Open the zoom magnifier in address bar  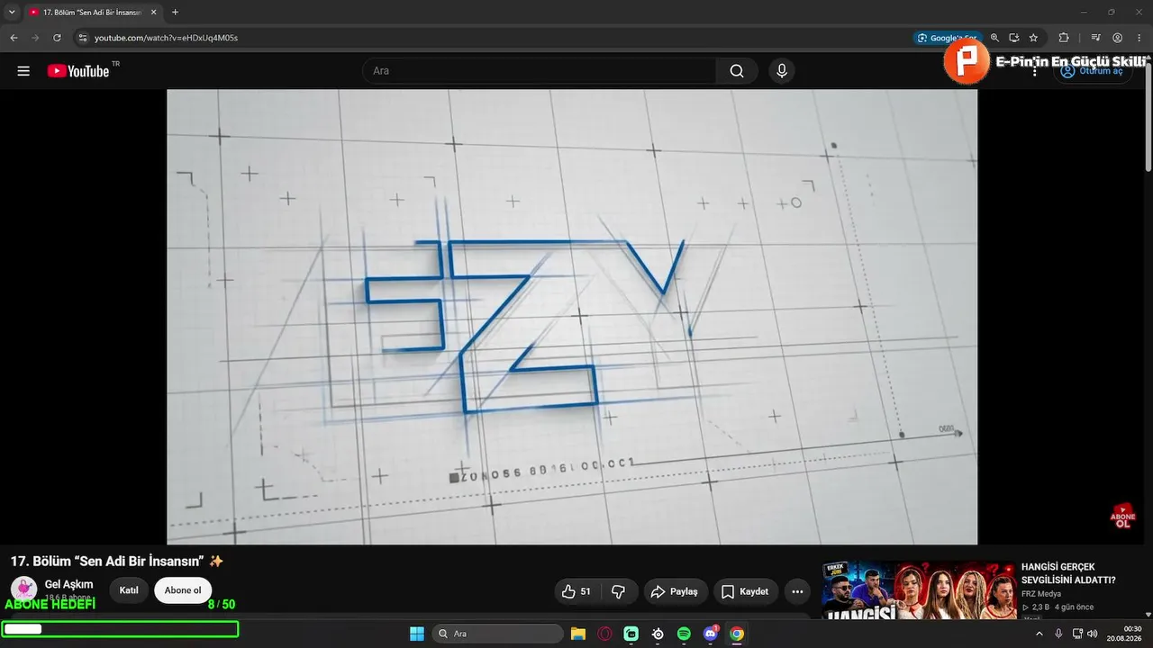click(994, 38)
